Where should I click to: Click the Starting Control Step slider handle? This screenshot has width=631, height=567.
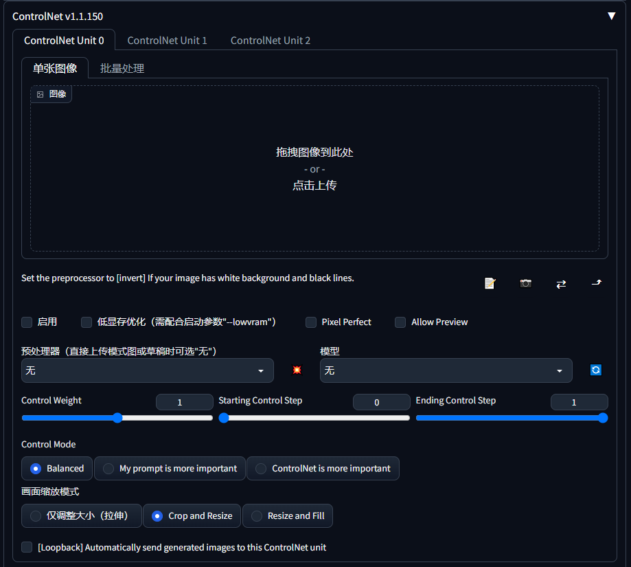coord(224,418)
